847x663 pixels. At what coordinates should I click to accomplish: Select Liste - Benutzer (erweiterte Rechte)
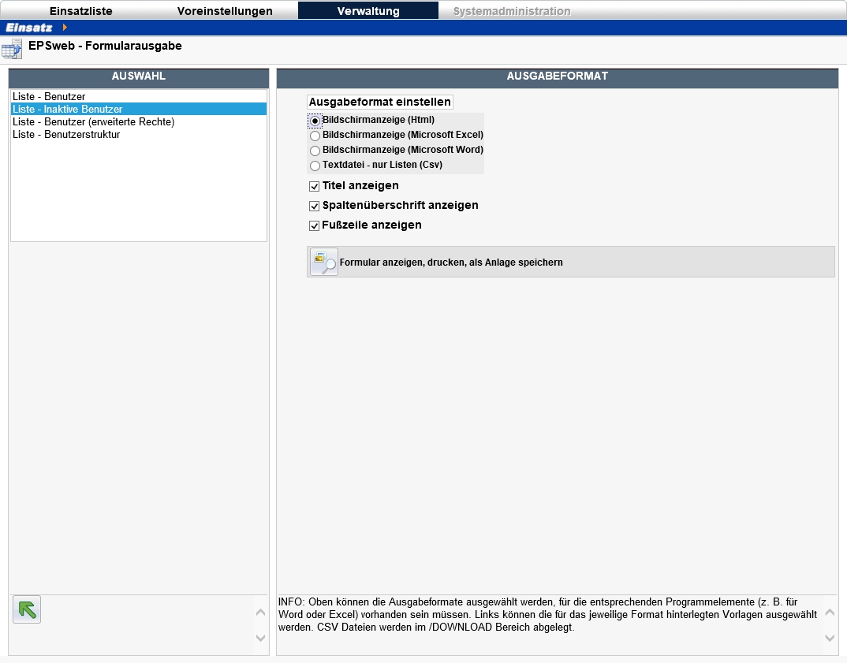tap(139, 121)
